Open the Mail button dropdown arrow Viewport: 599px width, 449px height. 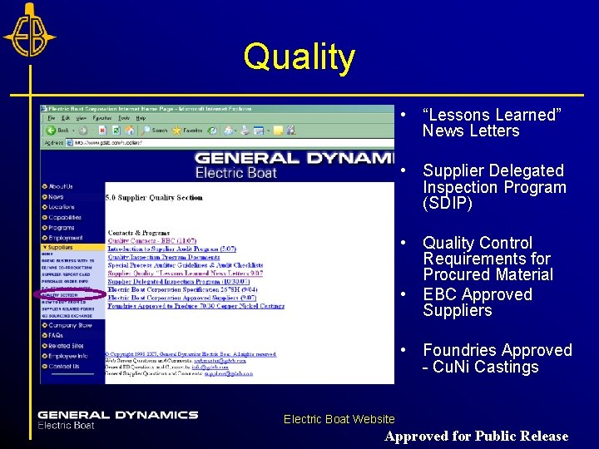pyautogui.click(x=235, y=131)
